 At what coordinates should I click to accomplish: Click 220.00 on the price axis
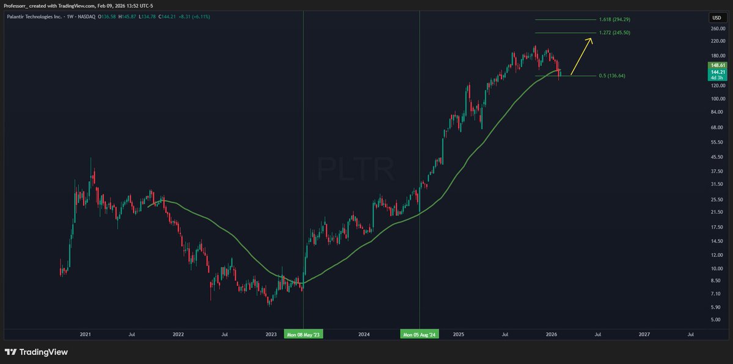(x=718, y=41)
